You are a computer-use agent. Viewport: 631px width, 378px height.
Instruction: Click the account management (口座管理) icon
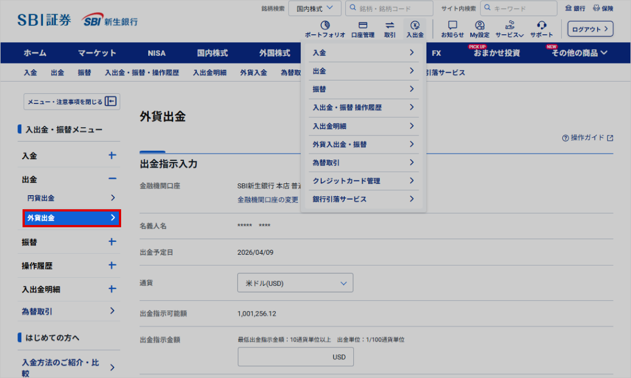(363, 25)
